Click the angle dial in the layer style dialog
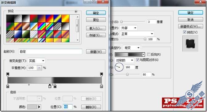The image size is (207, 112). [x=119, y=67]
